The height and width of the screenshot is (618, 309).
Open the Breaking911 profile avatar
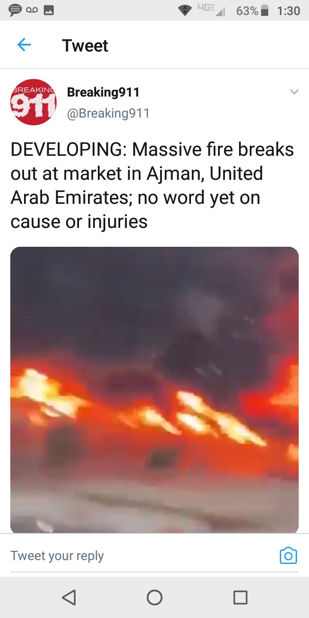(33, 102)
